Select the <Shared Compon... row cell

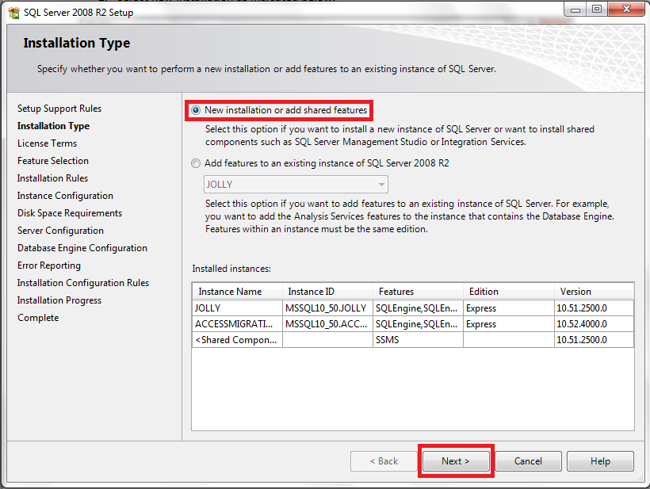pos(238,340)
